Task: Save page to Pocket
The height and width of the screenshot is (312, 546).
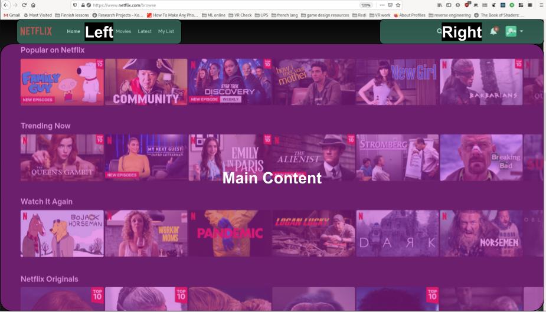Action: [390, 5]
